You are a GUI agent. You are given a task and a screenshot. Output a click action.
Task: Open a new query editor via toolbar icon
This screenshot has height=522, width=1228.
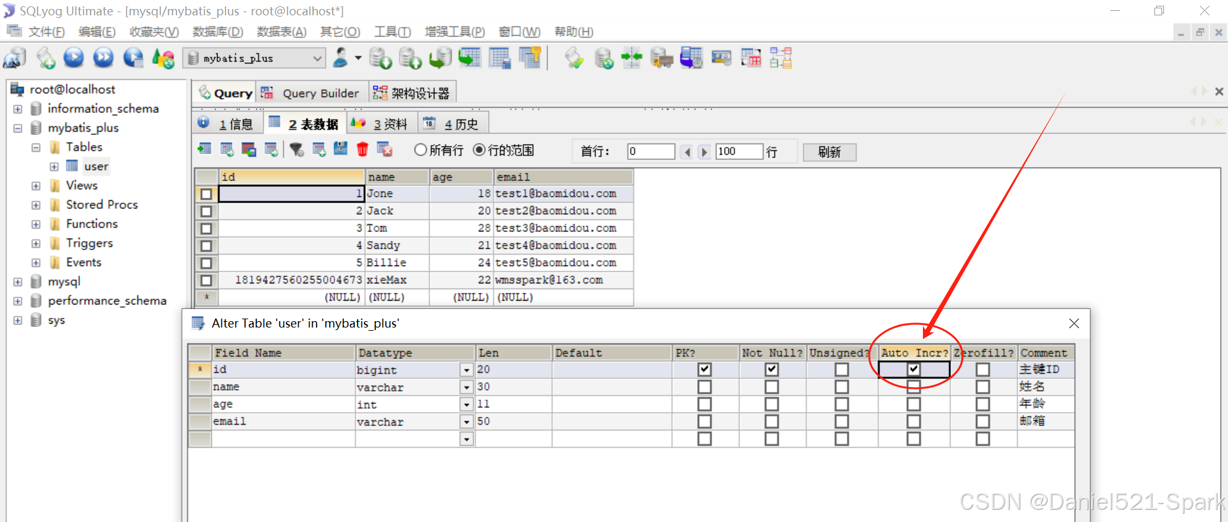[45, 58]
